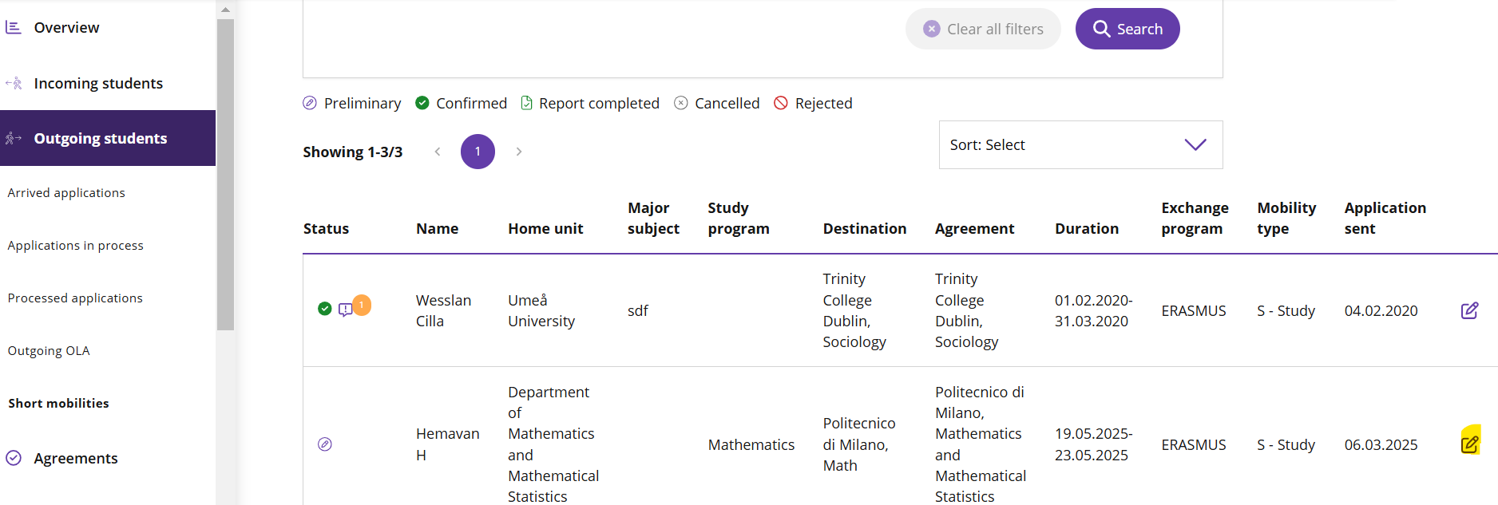1498x505 pixels.
Task: Click the X icon in Clear all filters
Action: point(932,29)
